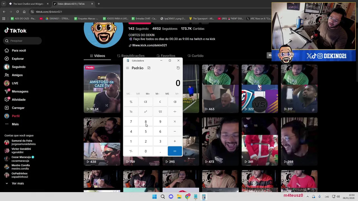Click digit 0 on calculator
This screenshot has width=358, height=201.
tap(145, 151)
